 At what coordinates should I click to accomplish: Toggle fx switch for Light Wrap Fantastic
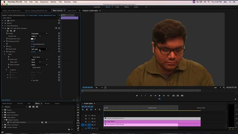(5, 28)
